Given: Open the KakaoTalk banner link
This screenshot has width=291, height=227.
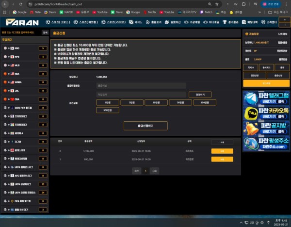Looking at the screenshot, I should point(266,113).
